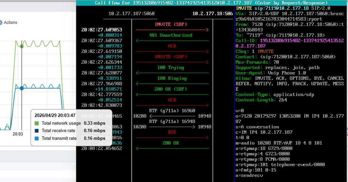Click the 20:03 time axis label

17,134
